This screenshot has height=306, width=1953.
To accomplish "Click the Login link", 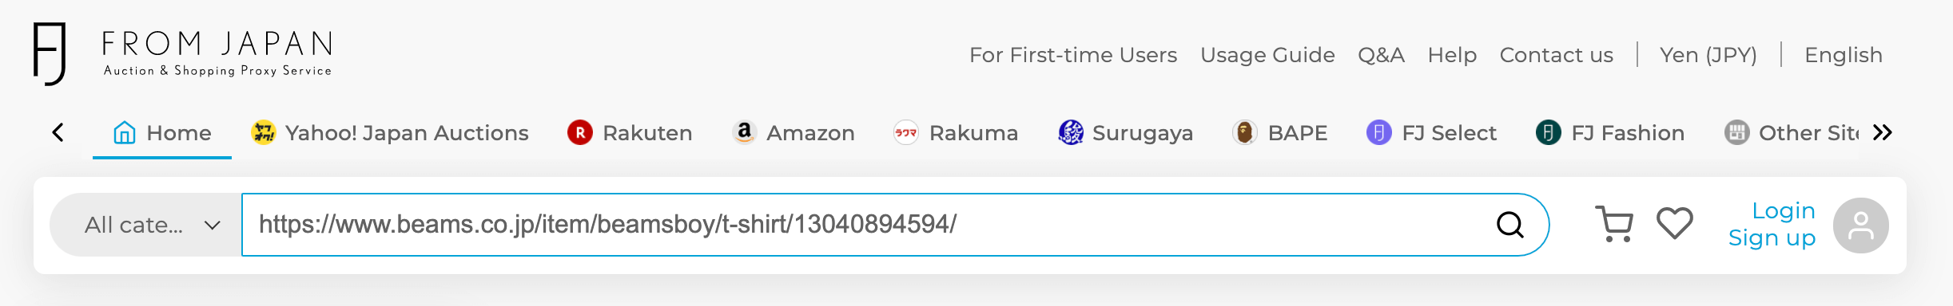I will click(x=1783, y=210).
